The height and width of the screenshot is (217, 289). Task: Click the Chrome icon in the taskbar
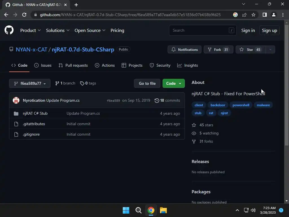[151, 210]
